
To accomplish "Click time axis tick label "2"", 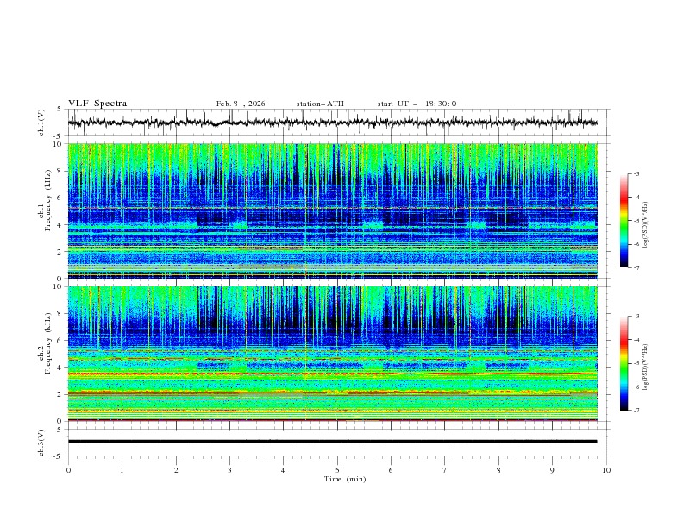I will pyautogui.click(x=176, y=470).
